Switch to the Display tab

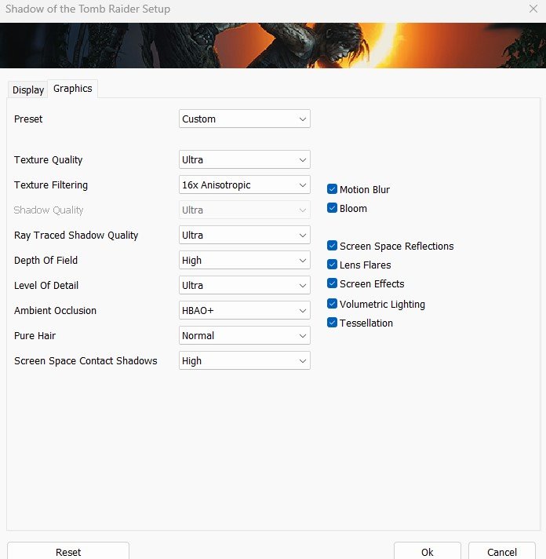tap(27, 90)
